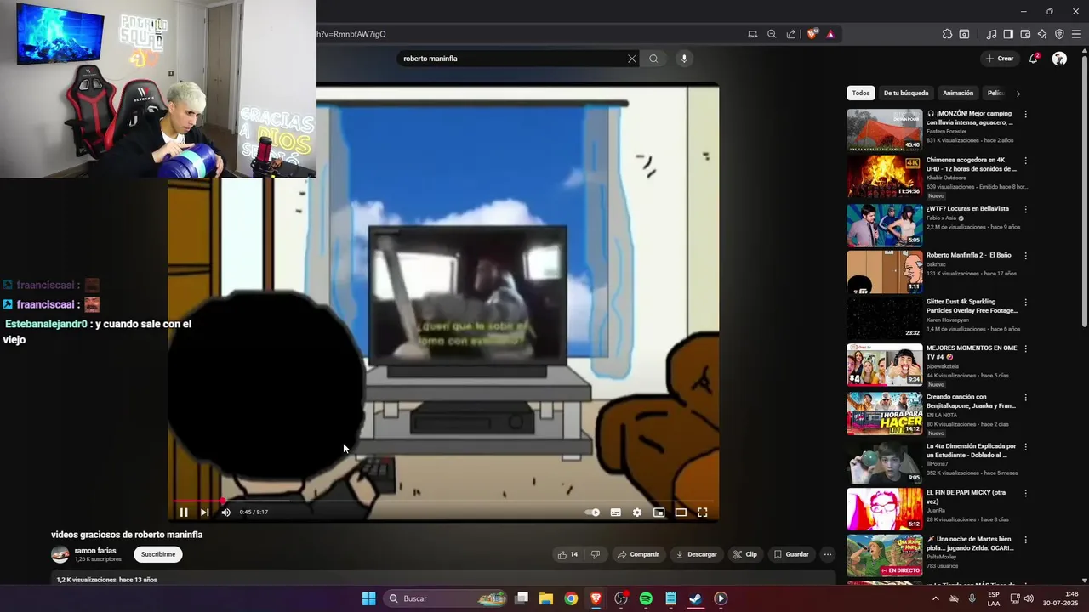1089x612 pixels.
Task: Subscribe to ramon farias with Suscribirme
Action: 158,554
